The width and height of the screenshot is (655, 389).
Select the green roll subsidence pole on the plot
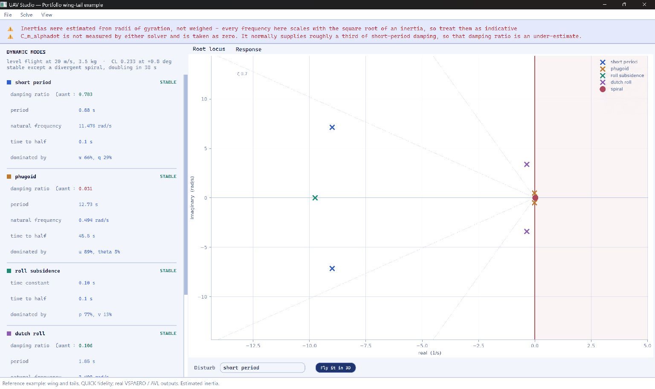tap(315, 198)
